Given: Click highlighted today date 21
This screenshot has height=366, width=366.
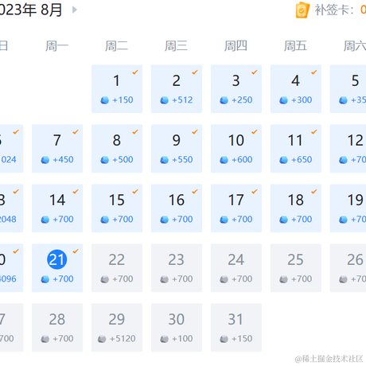Looking at the screenshot, I should (x=57, y=259).
